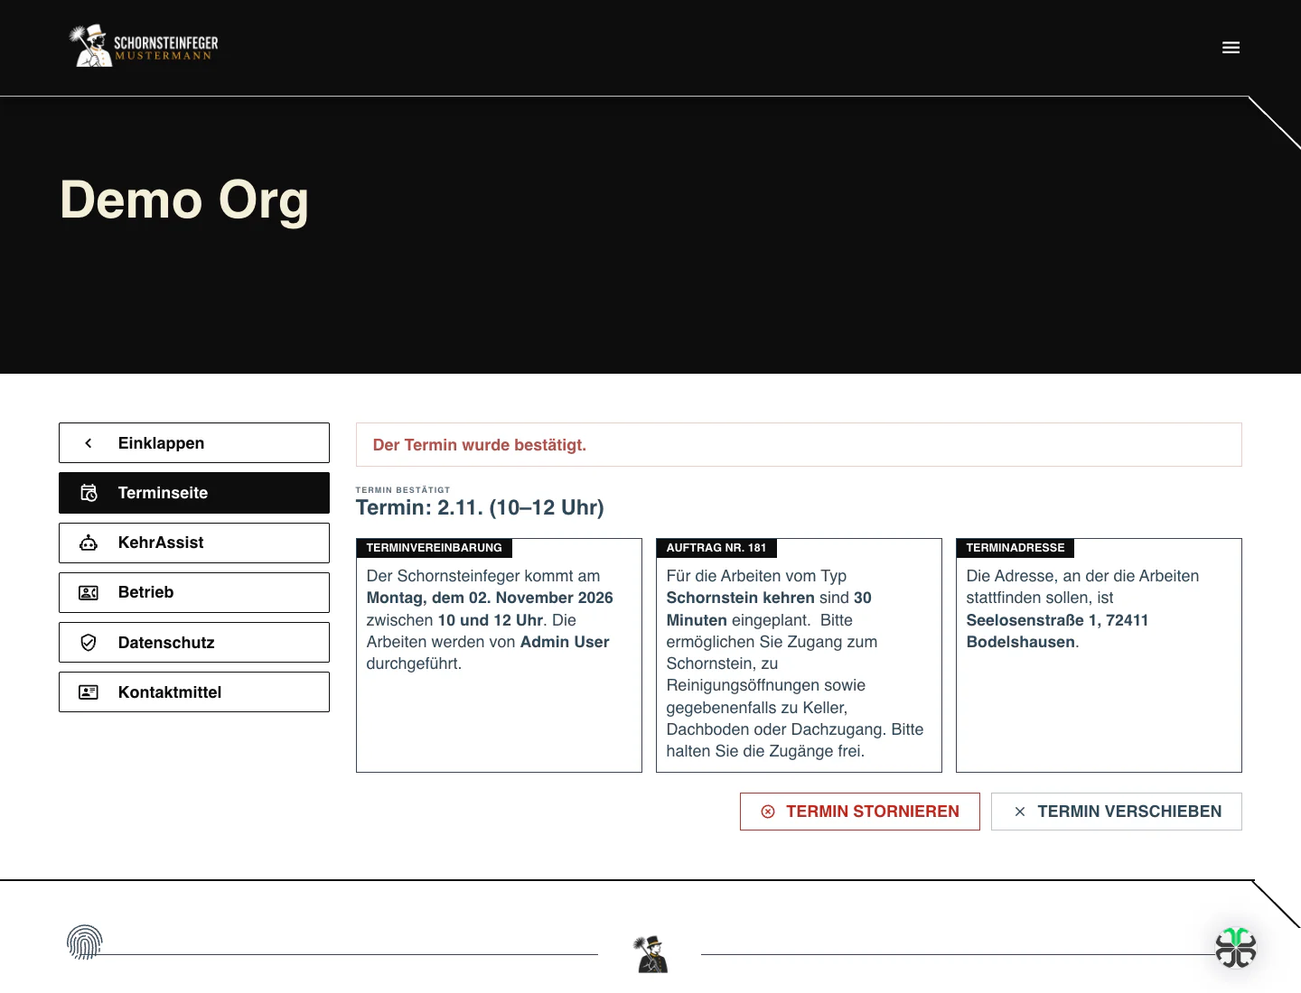Click the fingerprint icon in the footer
The image size is (1301, 993).
point(85,942)
